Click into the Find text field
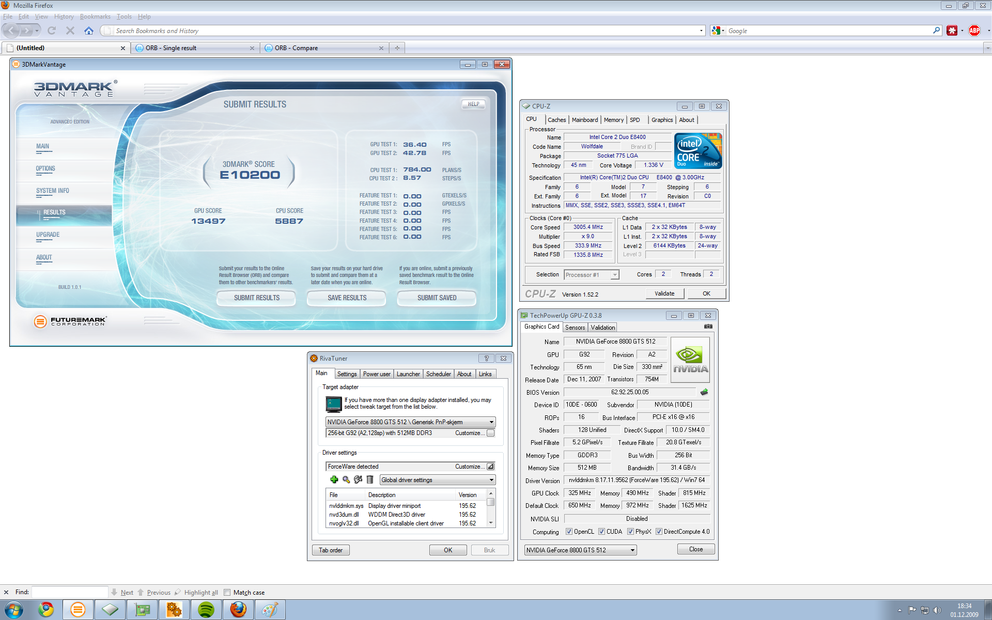Screen dimensions: 992x620 [x=70, y=592]
